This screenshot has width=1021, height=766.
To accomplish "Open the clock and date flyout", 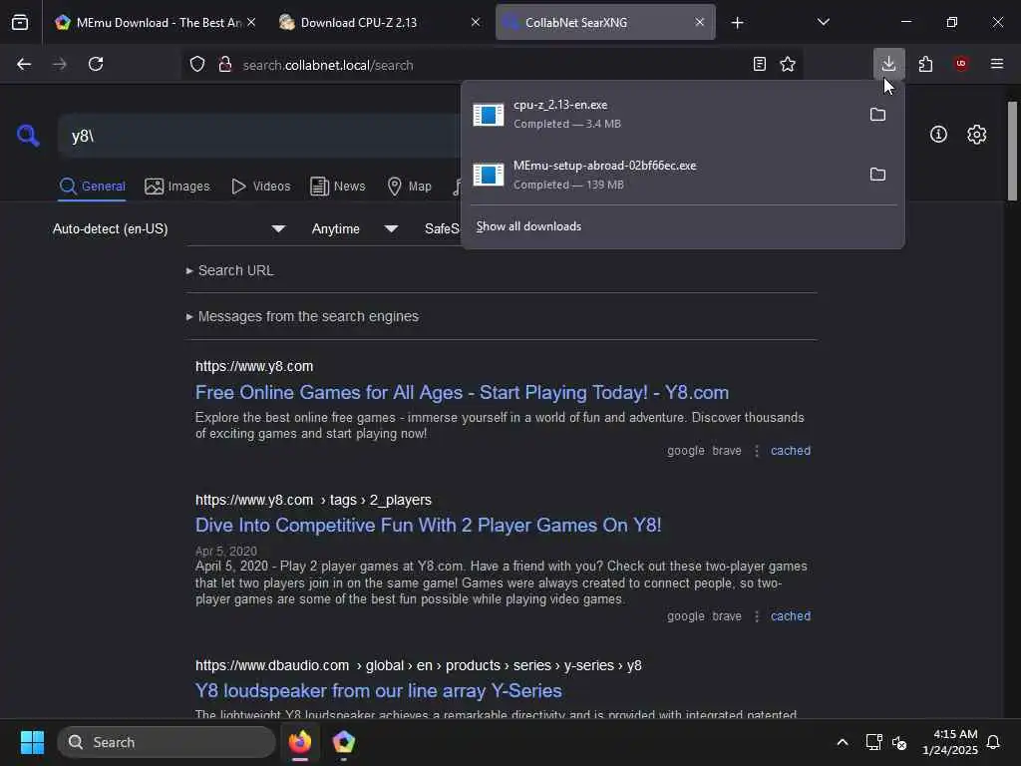I will [x=950, y=742].
